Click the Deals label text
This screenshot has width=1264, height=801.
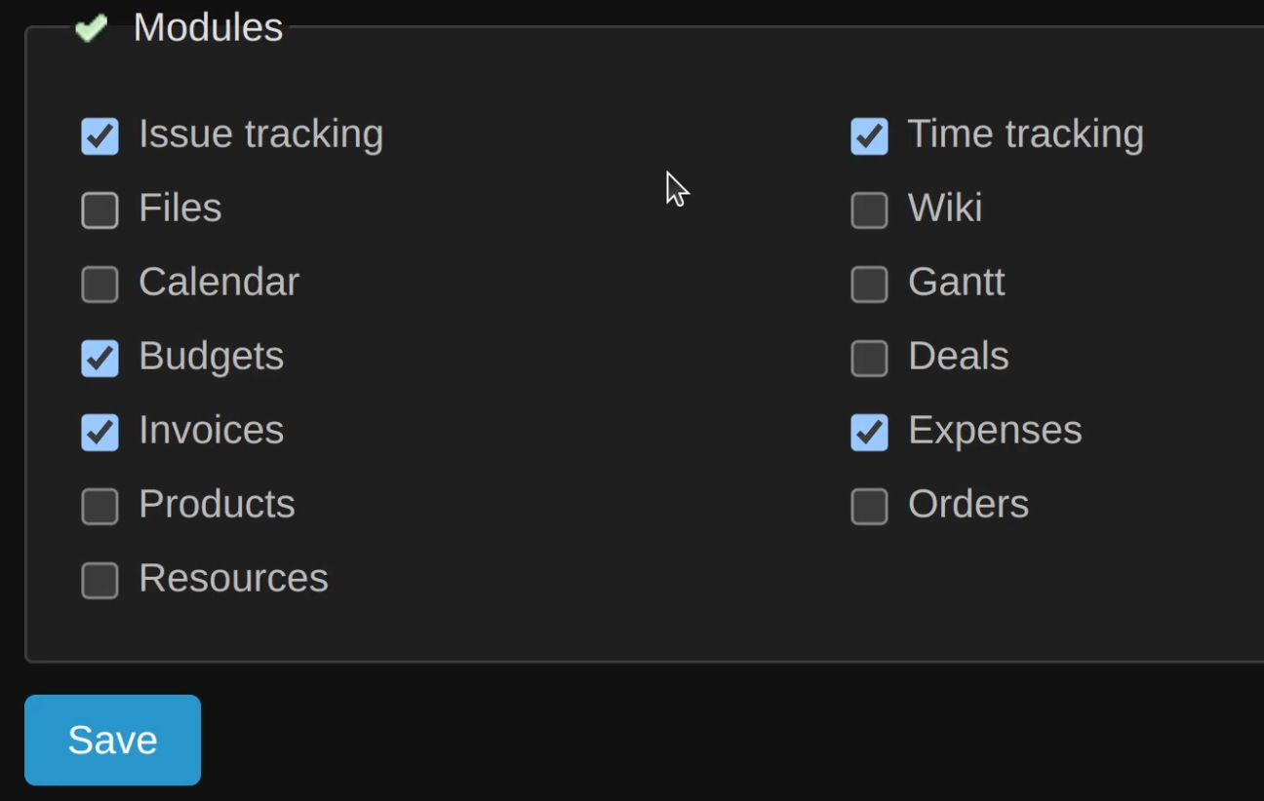958,357
